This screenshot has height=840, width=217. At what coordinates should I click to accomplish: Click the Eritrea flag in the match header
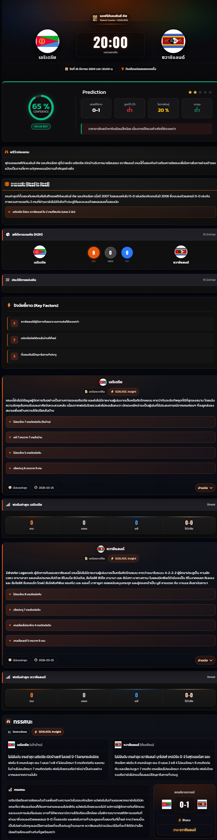coord(47,41)
